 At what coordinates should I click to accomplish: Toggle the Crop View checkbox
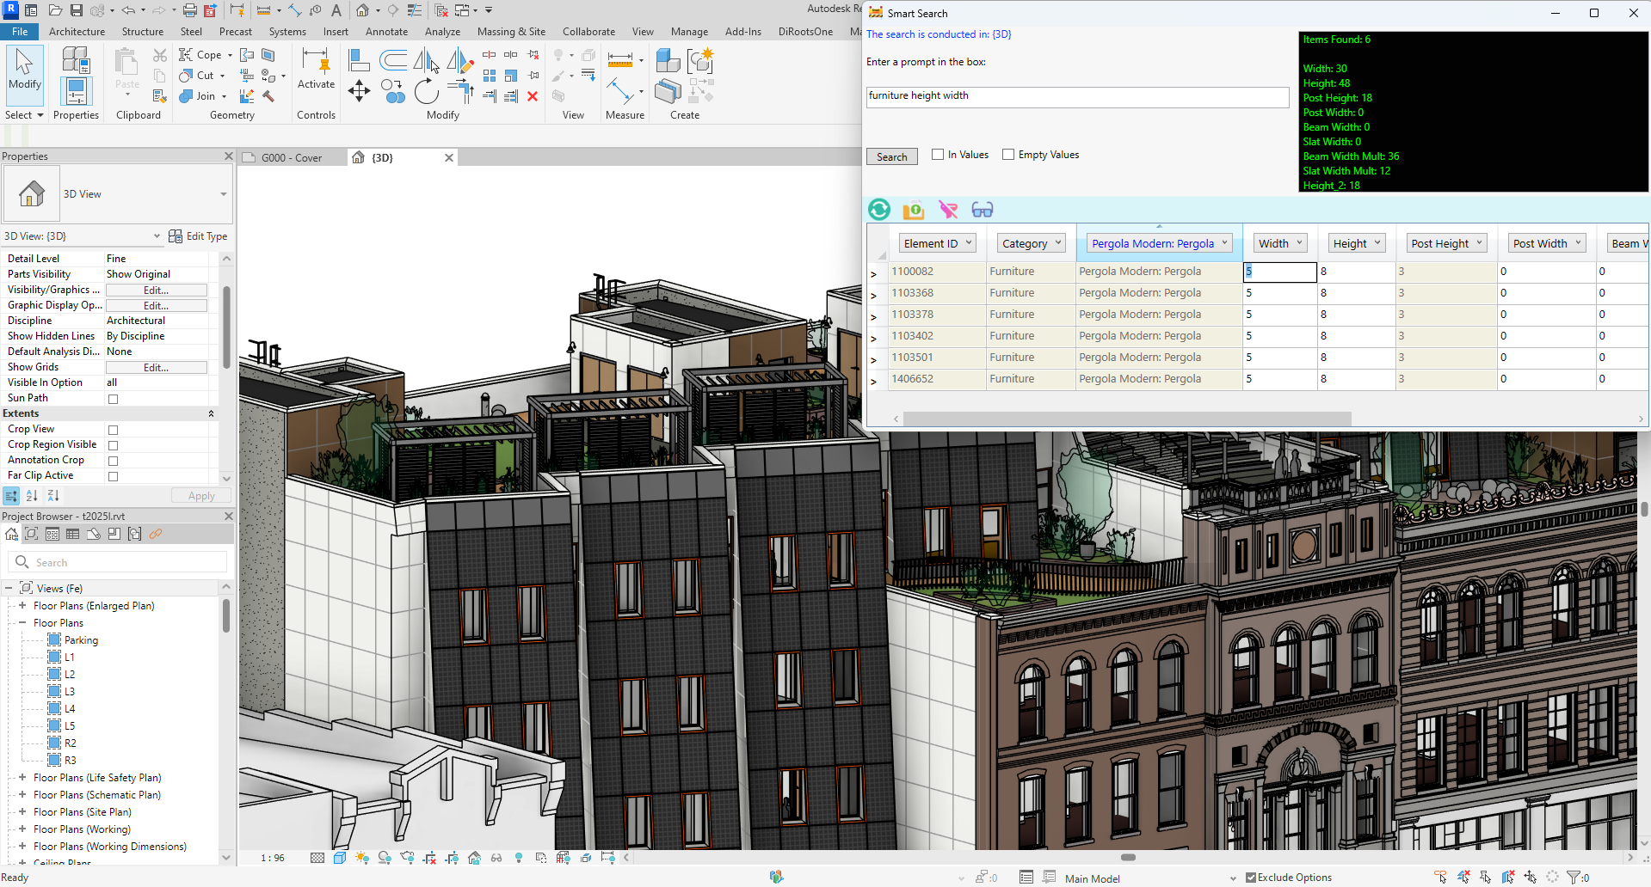[113, 430]
